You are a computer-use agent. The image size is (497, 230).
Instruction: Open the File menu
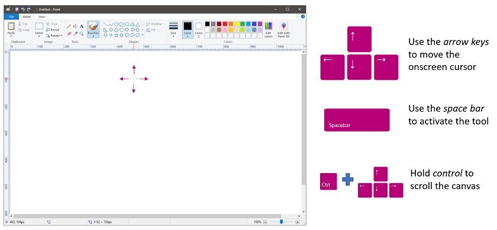coord(11,17)
